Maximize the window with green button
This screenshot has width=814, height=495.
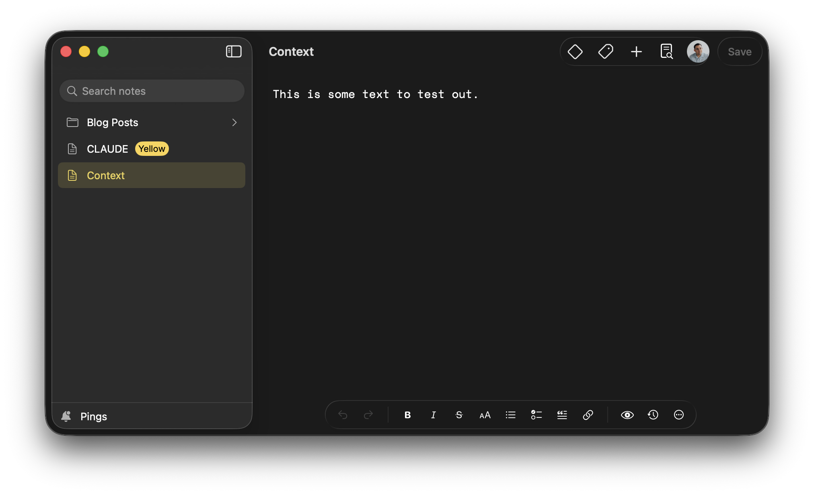point(103,51)
